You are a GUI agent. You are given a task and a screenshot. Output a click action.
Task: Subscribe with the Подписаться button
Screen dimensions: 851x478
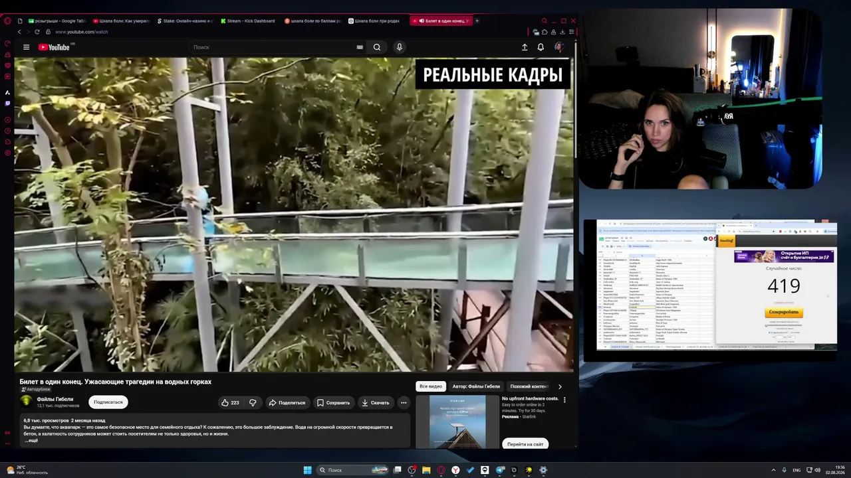[108, 402]
